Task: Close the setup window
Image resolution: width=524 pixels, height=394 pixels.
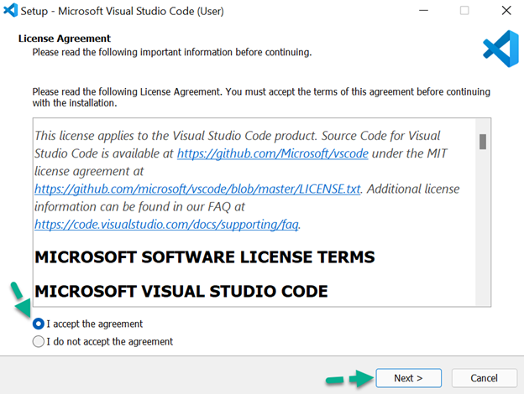Action: 506,11
